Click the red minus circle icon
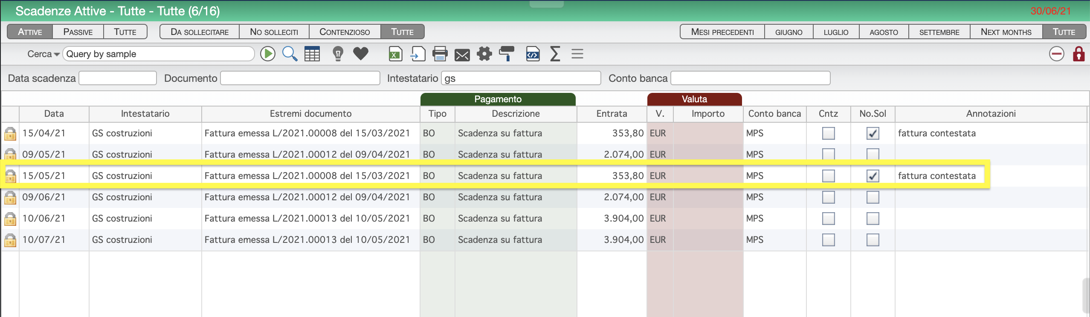This screenshot has height=317, width=1090. (1056, 54)
